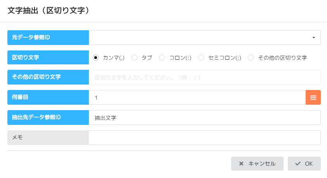This screenshot has width=327, height=178.
Task: Click the checkmark icon on OK button
Action: coord(298,164)
